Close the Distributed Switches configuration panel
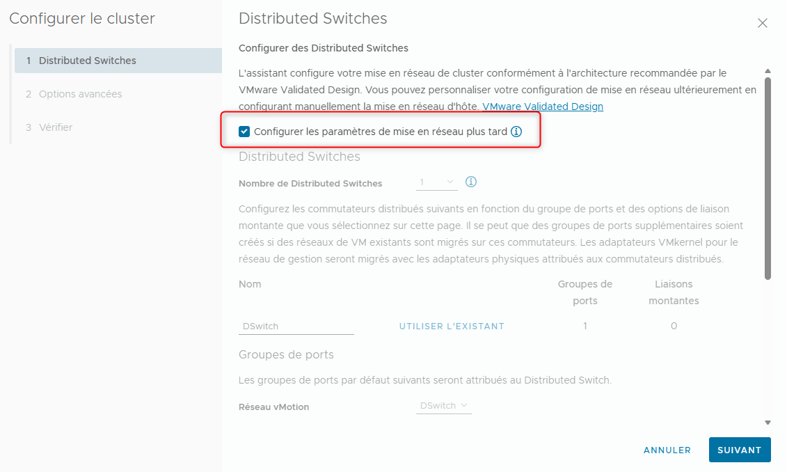 [763, 23]
